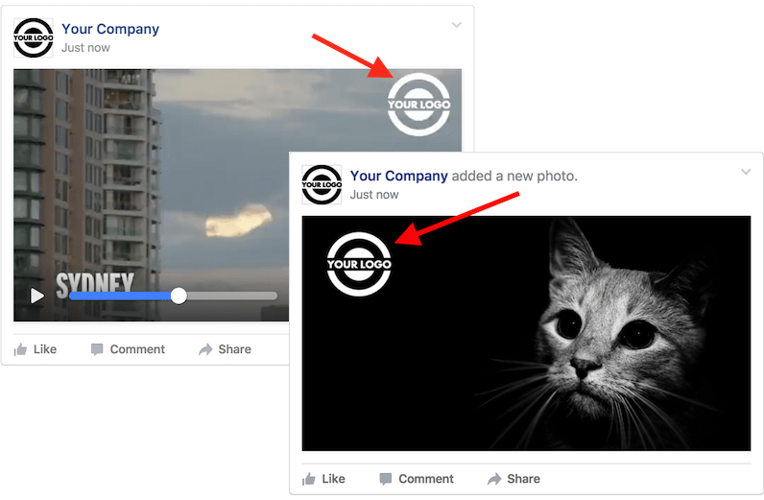Share the video post

[x=226, y=349]
